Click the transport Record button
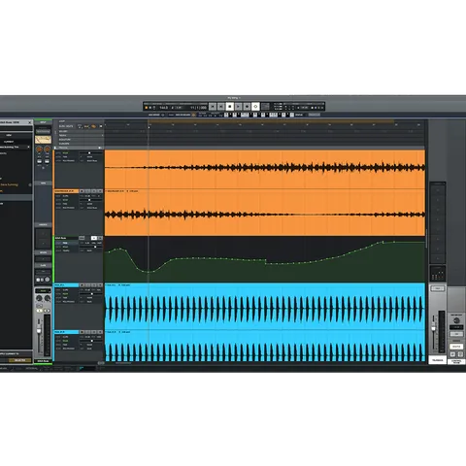Viewport: 466px width, 466px height. [x=247, y=106]
